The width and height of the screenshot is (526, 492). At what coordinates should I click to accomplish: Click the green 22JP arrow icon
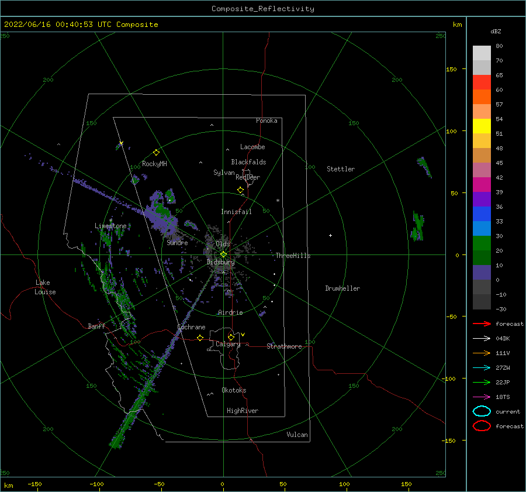pos(482,382)
